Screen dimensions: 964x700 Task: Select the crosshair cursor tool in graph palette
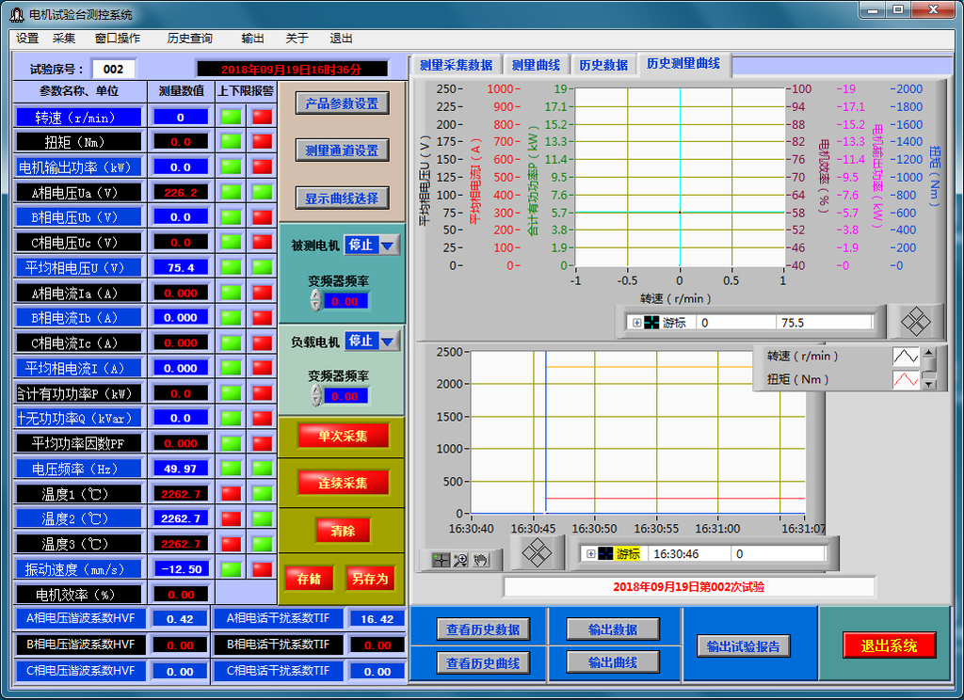pyautogui.click(x=442, y=560)
